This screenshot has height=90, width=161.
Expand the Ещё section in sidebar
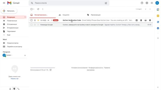pyautogui.click(x=9, y=35)
